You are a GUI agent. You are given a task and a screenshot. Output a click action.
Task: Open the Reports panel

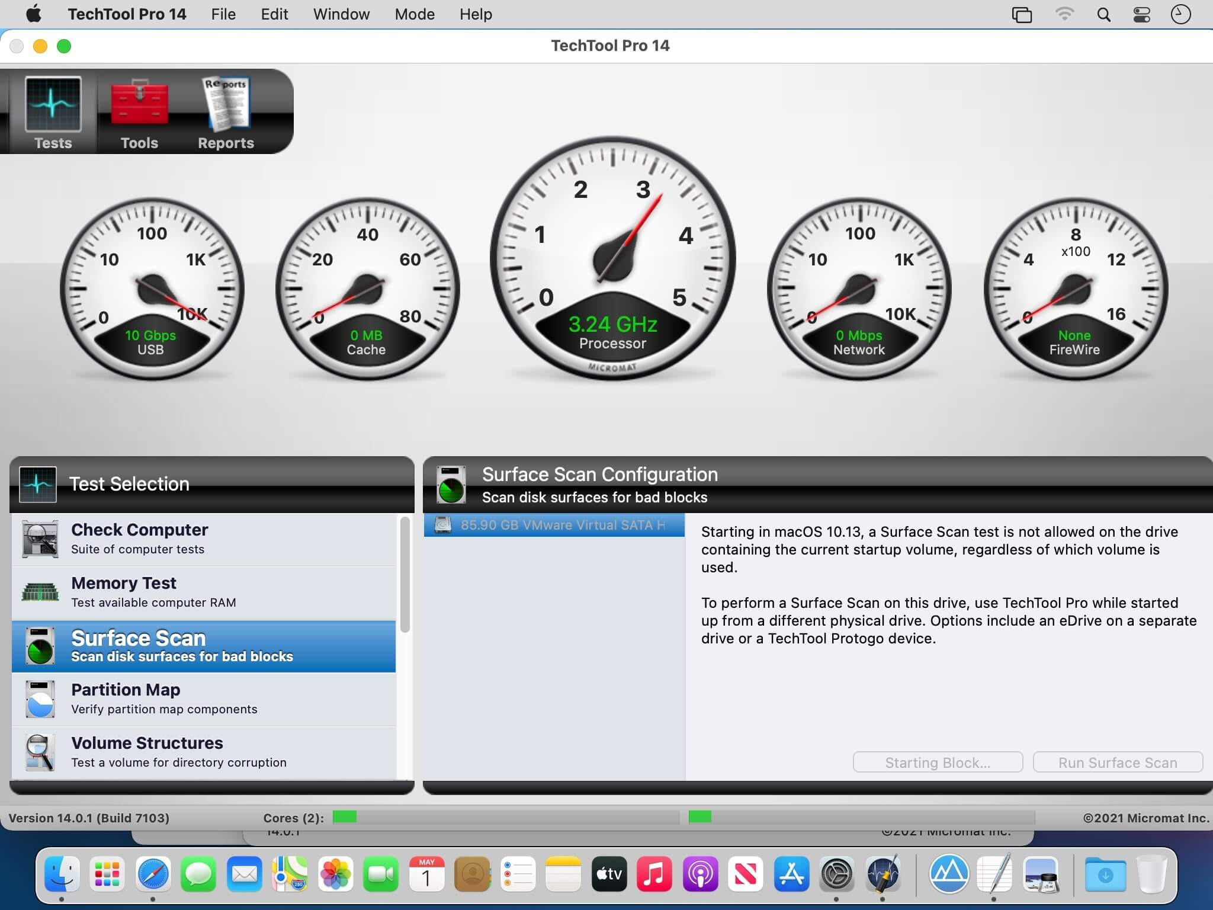(x=226, y=110)
